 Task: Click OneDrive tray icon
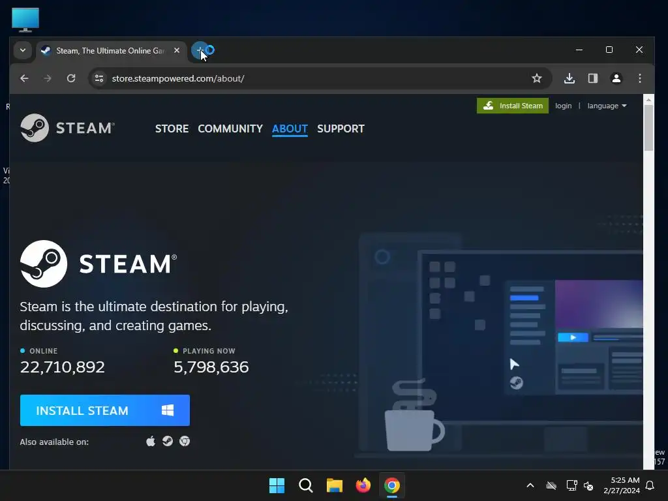pyautogui.click(x=551, y=485)
